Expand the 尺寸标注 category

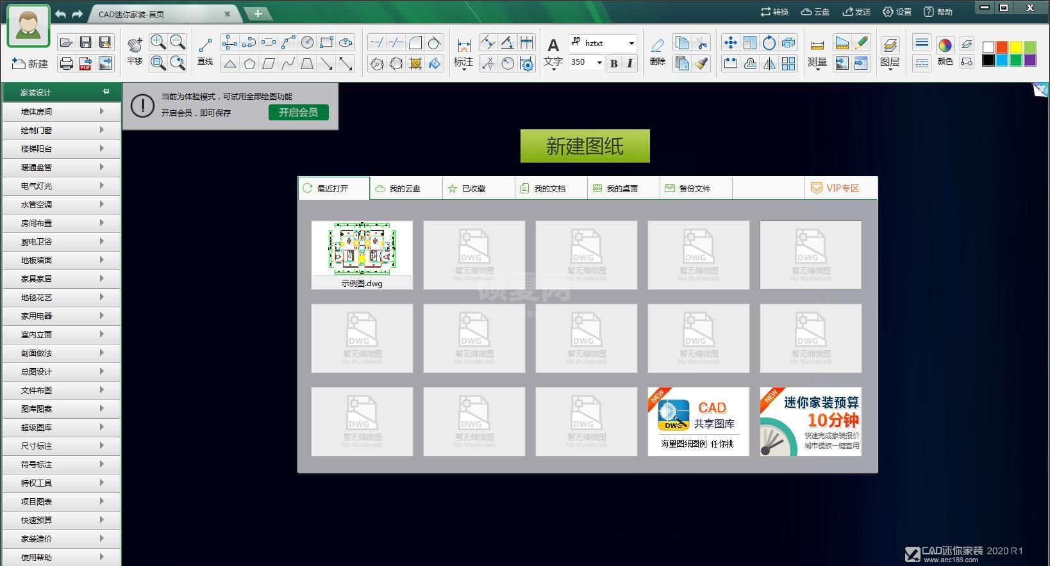(x=61, y=446)
